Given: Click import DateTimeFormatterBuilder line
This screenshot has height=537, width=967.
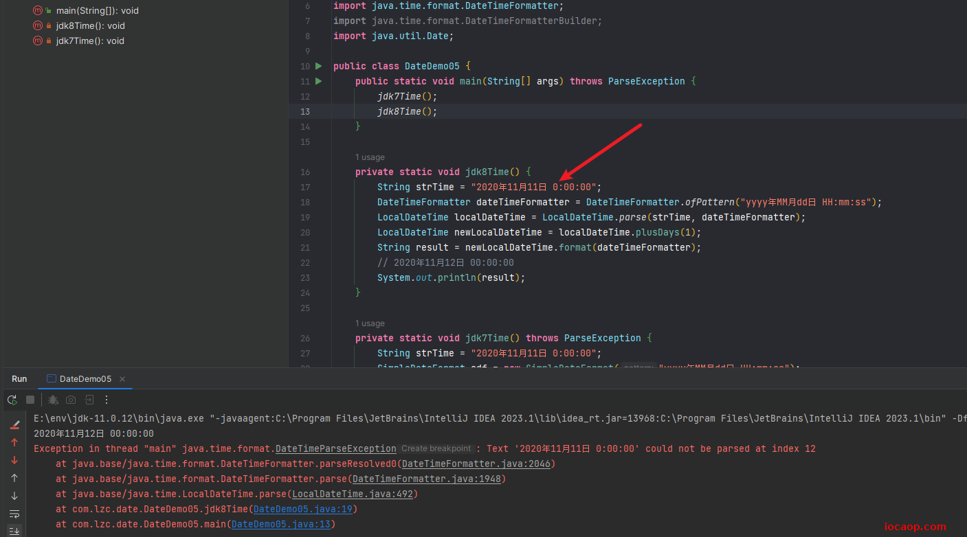Looking at the screenshot, I should (468, 21).
